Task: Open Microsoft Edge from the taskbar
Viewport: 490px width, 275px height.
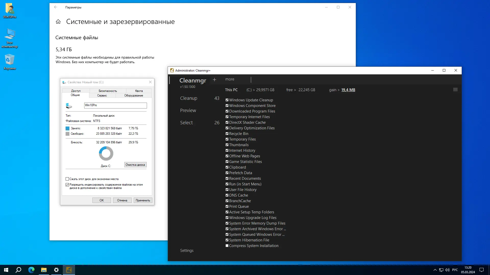Action: [x=31, y=270]
